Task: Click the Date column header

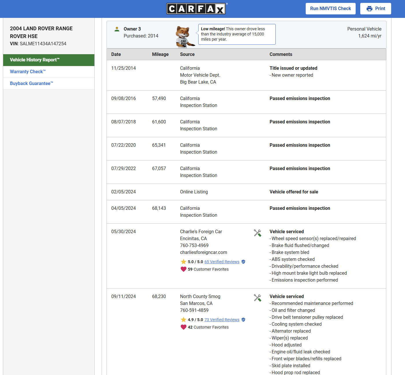Action: point(116,54)
